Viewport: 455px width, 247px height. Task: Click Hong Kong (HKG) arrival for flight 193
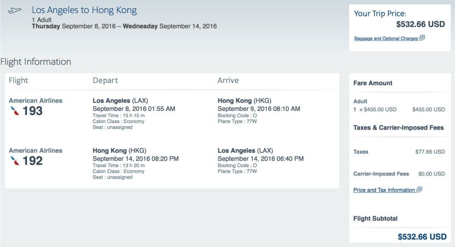244,101
